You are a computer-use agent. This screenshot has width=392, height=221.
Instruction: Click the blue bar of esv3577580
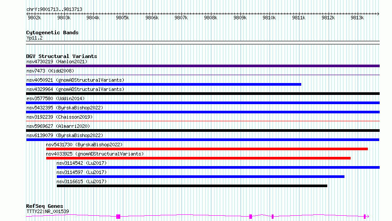[203, 103]
